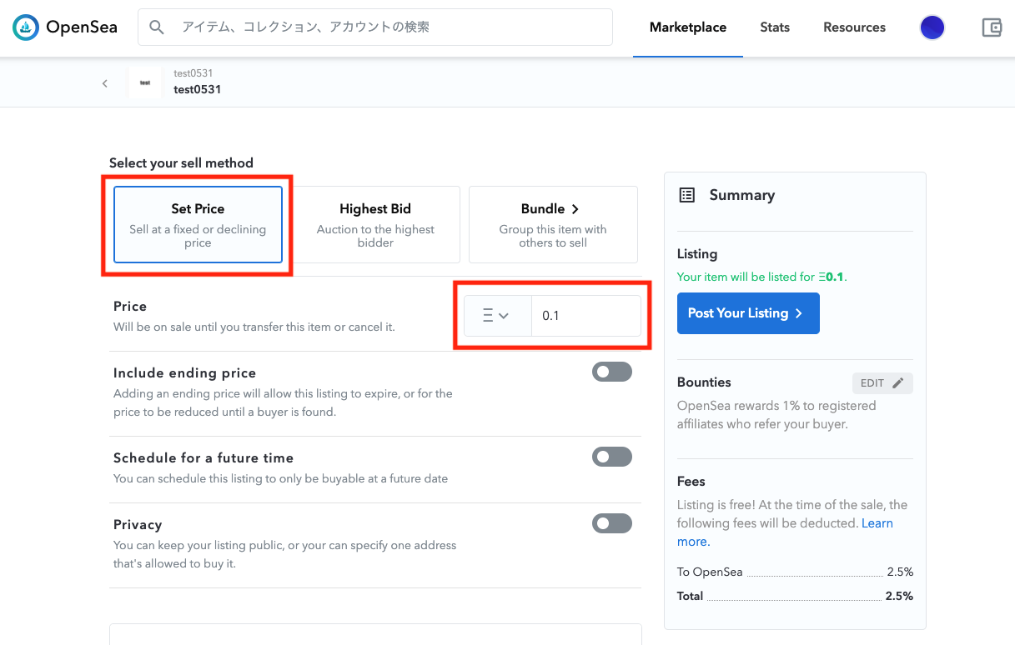Open the Resources menu
This screenshot has width=1015, height=645.
[854, 27]
